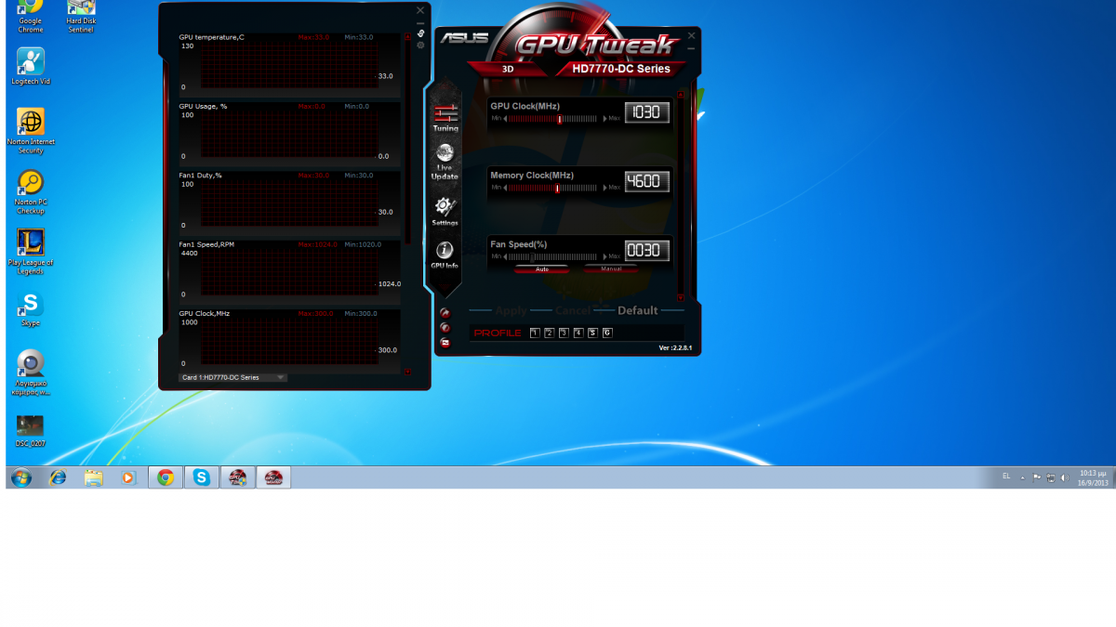
Task: Click the top red round icon below GPU Info
Action: click(x=445, y=313)
